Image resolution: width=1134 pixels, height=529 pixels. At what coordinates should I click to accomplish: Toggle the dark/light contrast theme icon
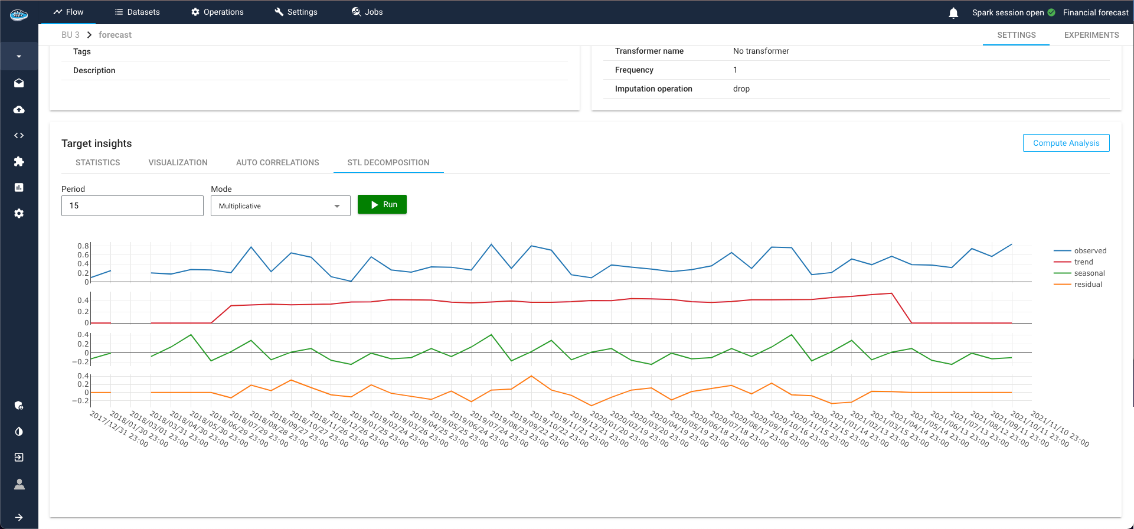point(19,432)
